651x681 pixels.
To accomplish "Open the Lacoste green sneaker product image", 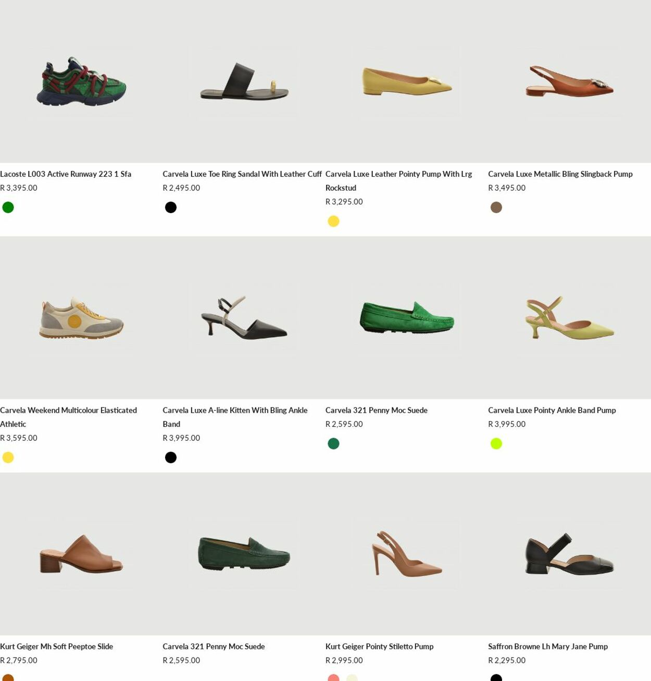I will click(81, 81).
